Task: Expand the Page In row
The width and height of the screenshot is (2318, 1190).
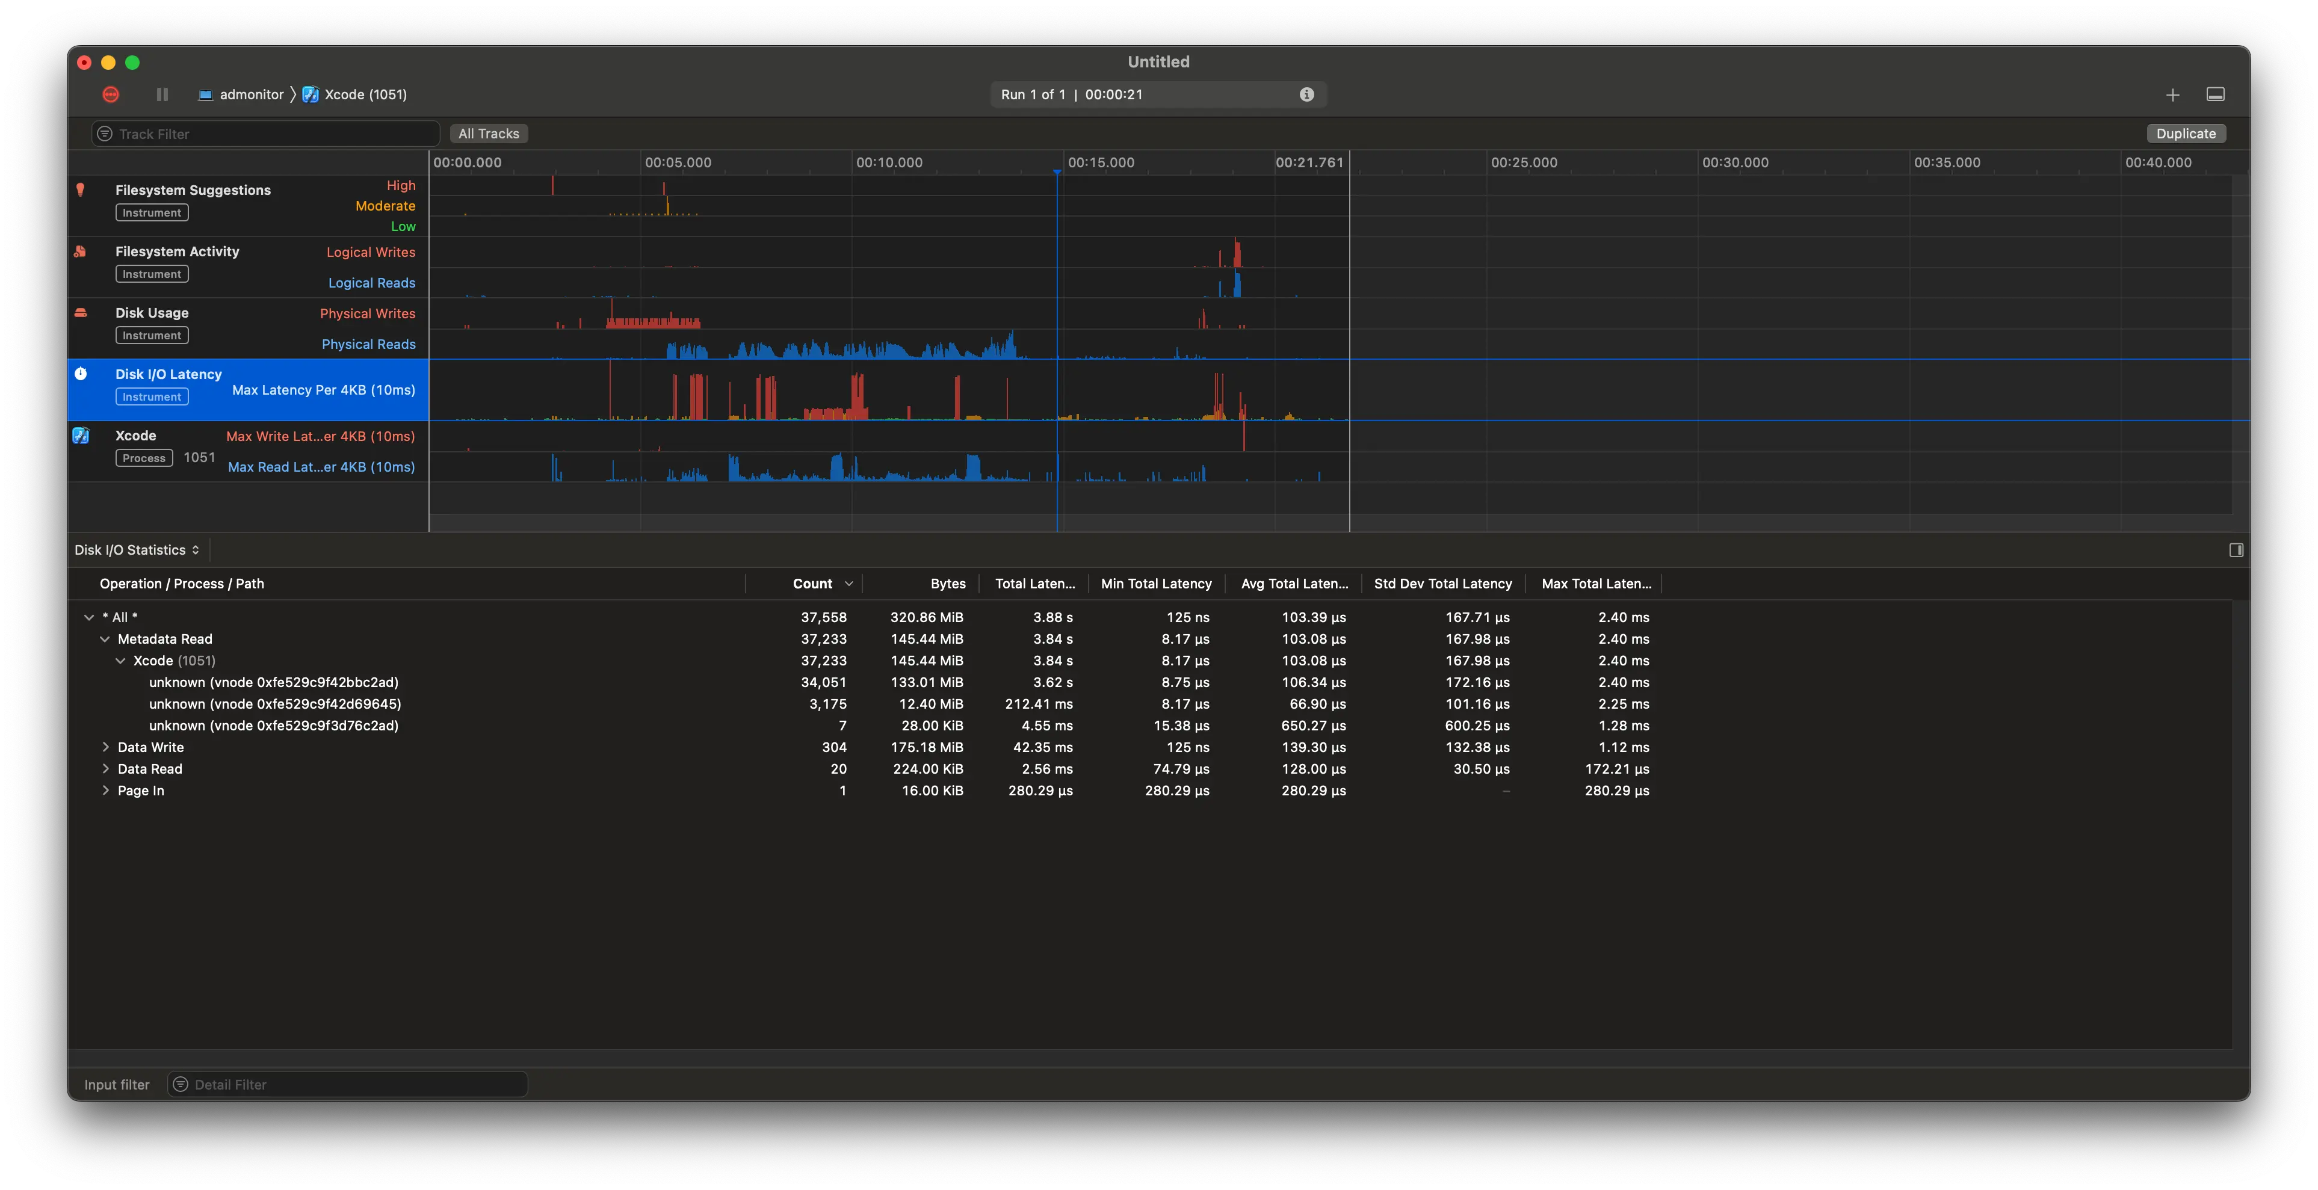Action: click(x=105, y=791)
